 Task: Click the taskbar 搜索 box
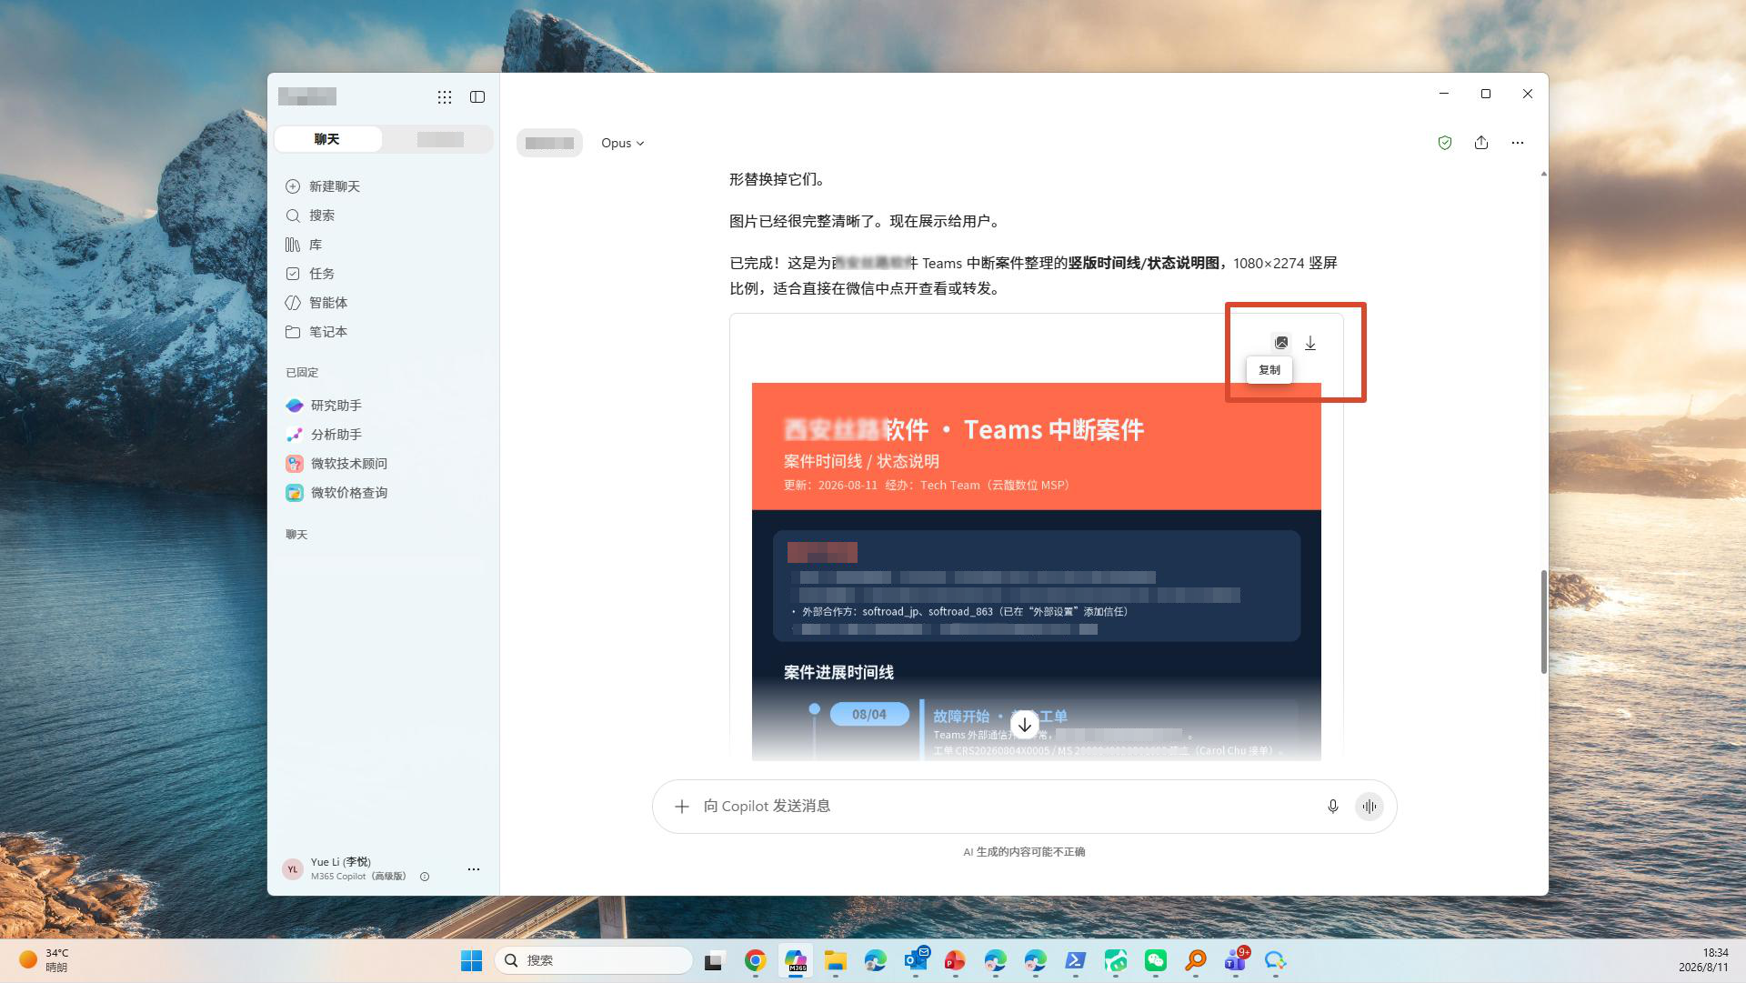[x=593, y=960]
